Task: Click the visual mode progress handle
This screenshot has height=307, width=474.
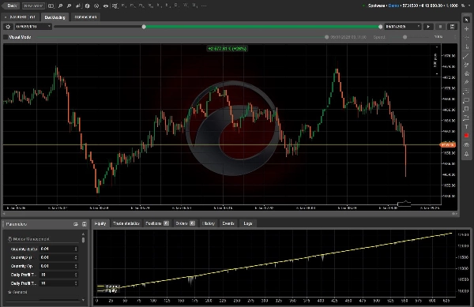Action: (x=326, y=37)
